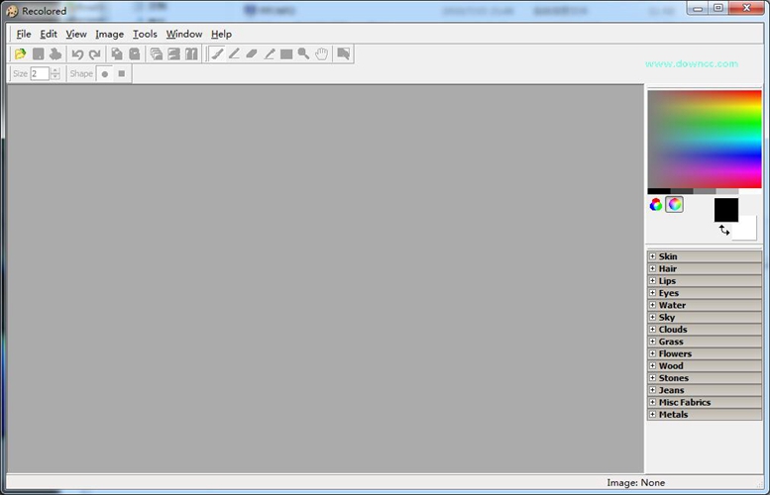Select the Eraser tool
770x495 pixels.
pyautogui.click(x=252, y=54)
